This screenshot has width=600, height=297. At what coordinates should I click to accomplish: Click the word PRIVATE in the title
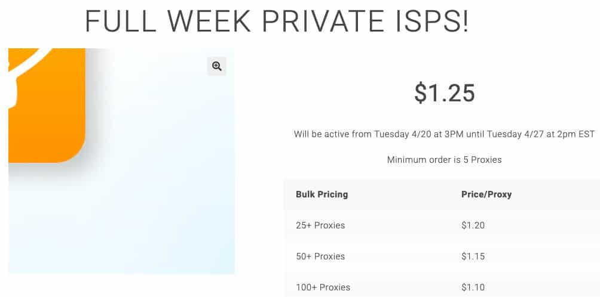click(324, 21)
